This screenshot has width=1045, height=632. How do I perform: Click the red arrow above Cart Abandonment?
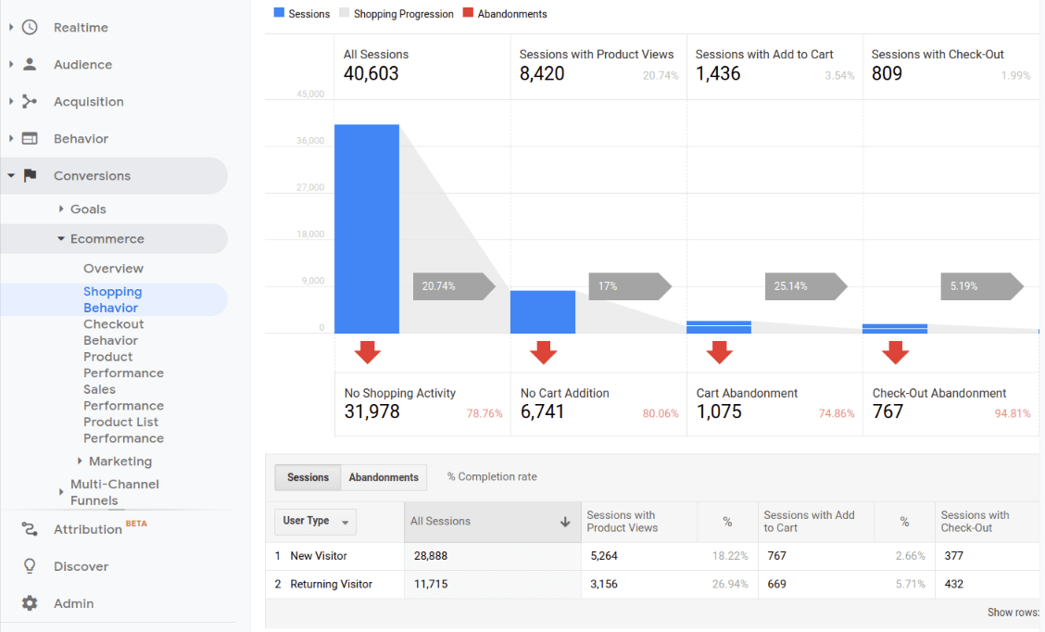click(x=719, y=352)
